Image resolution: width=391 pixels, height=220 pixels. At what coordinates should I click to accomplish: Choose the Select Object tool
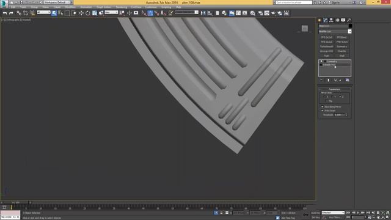(x=54, y=13)
